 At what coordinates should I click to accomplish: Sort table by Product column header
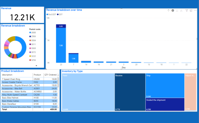tap(37, 75)
